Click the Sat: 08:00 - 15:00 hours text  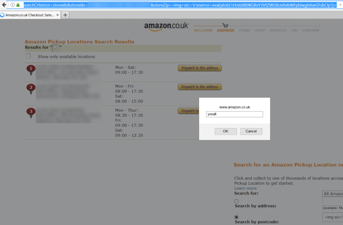[x=129, y=99]
